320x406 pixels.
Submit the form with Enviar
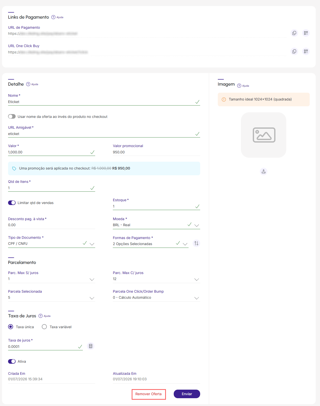tap(187, 394)
